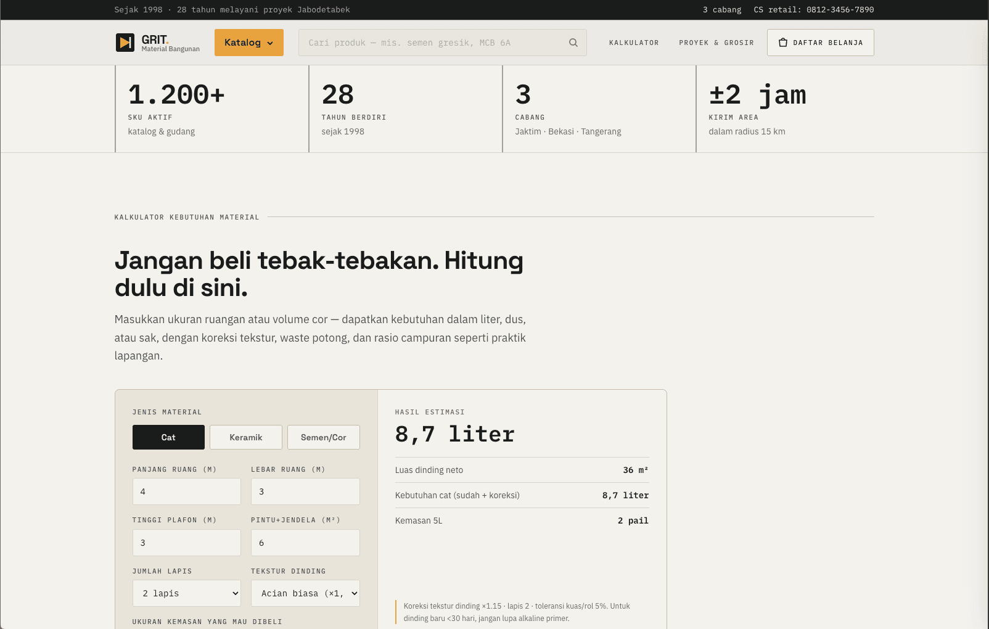Click 'Jaktim · Bekasi · Tangerang' text

[568, 131]
